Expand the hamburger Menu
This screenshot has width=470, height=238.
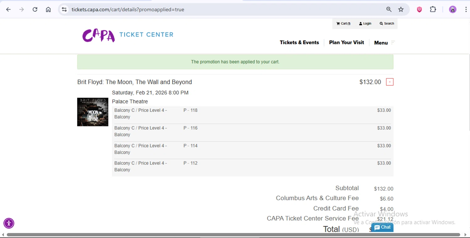tap(384, 43)
